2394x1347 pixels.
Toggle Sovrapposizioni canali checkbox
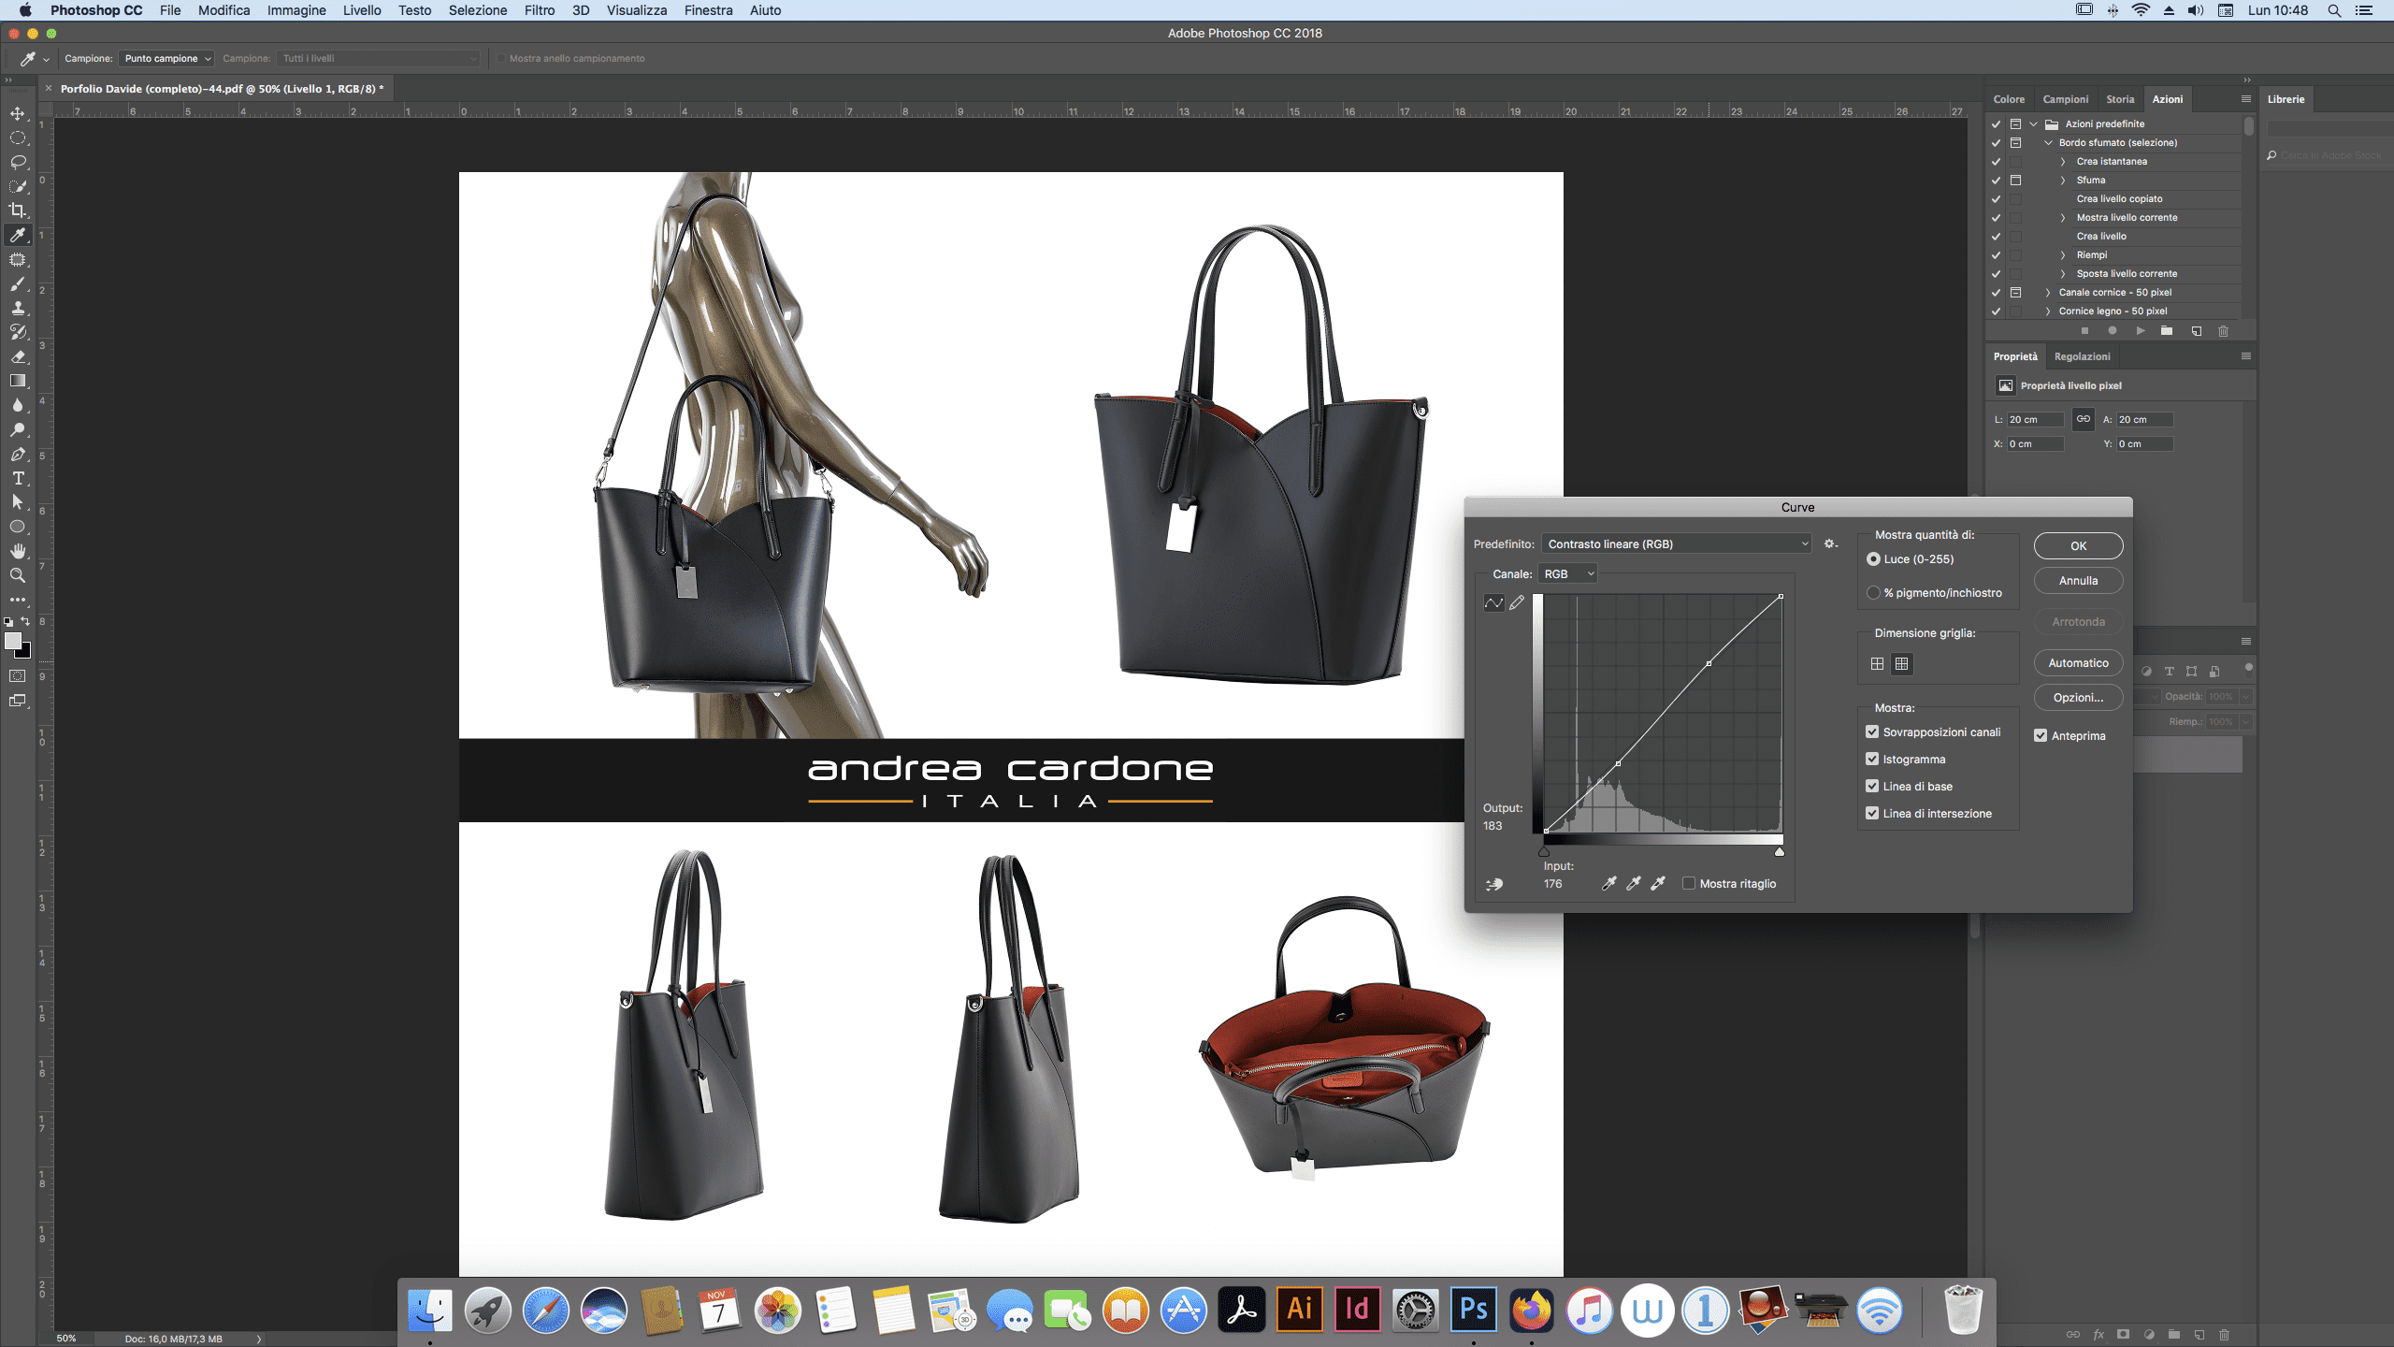1872,731
